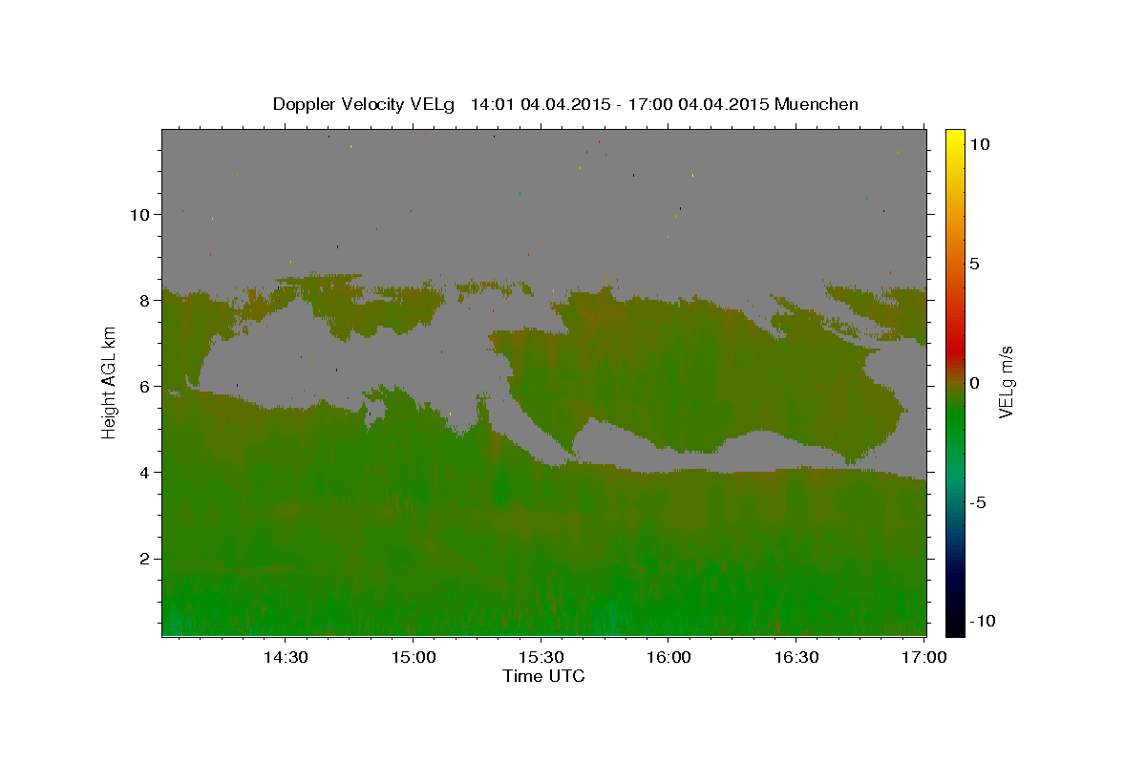Click the 16:00 time tick label

[668, 657]
